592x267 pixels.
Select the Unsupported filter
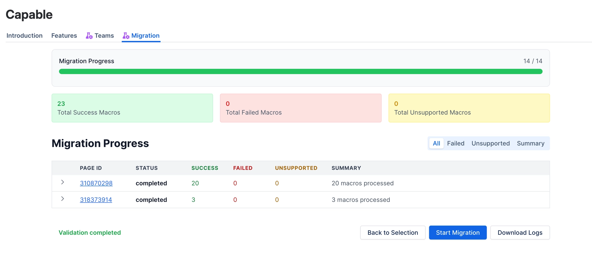[x=491, y=143]
